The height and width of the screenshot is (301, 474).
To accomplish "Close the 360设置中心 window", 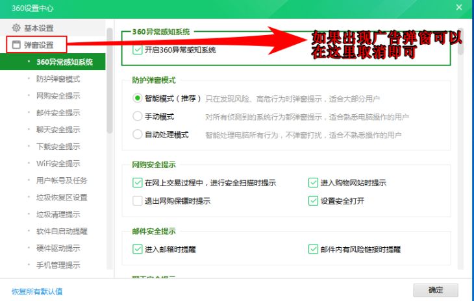I will (x=459, y=7).
